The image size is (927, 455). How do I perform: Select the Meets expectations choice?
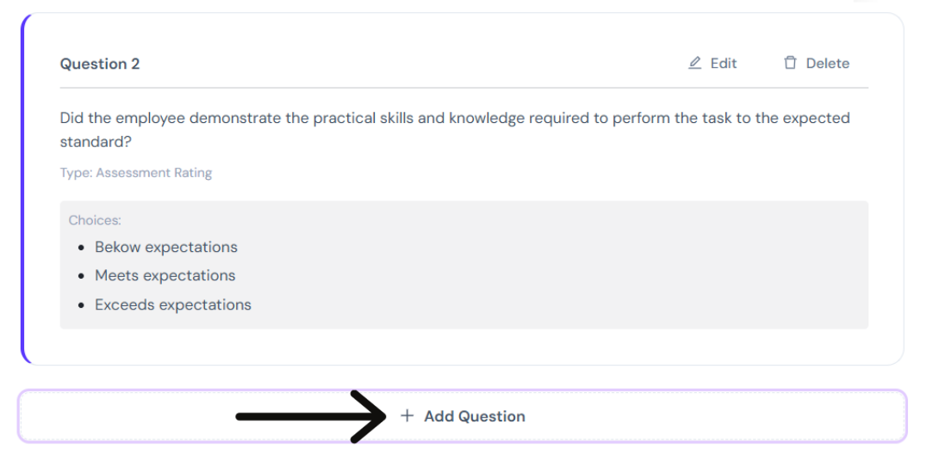(x=165, y=275)
